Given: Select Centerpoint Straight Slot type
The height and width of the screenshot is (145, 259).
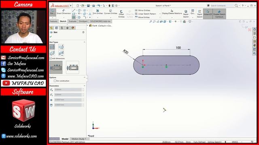Looking at the screenshot, I should pos(61,47).
